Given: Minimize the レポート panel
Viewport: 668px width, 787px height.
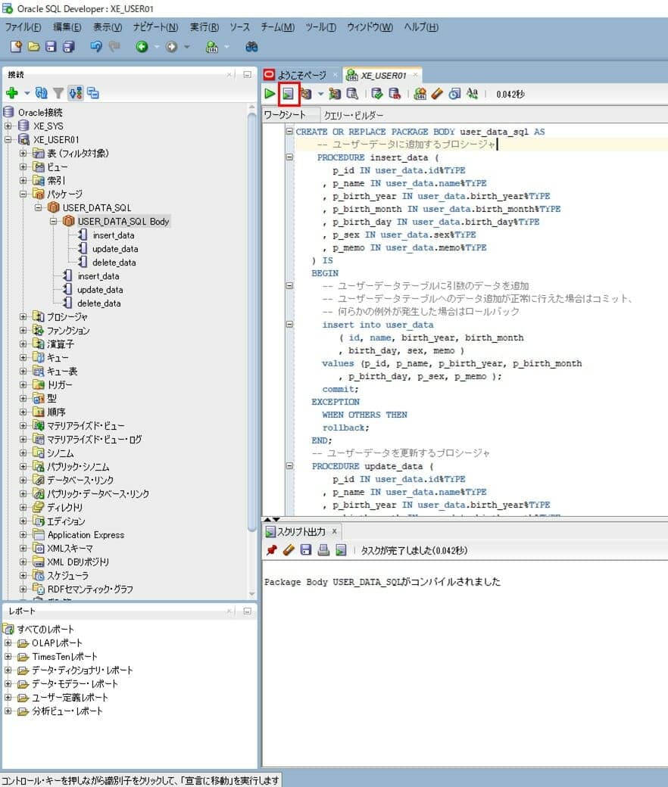Looking at the screenshot, I should coord(247,611).
